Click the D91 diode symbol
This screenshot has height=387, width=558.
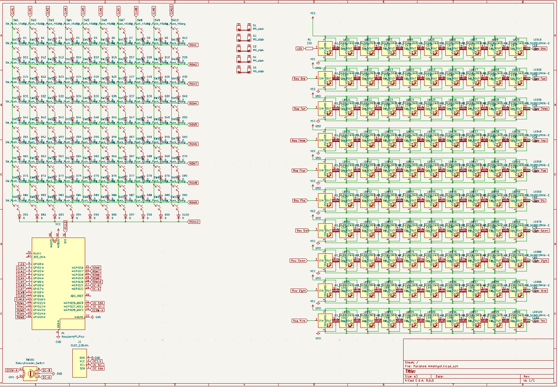tap(19, 216)
